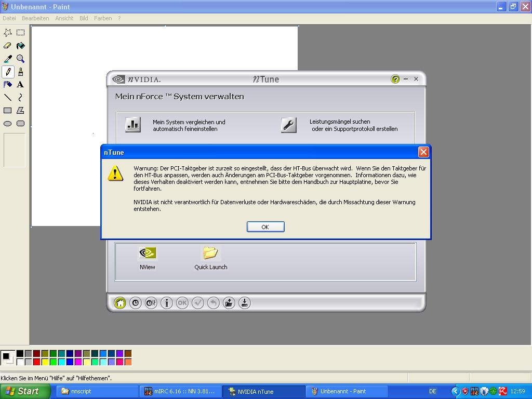Select the Magnifier tool
The width and height of the screenshot is (532, 399).
click(21, 59)
